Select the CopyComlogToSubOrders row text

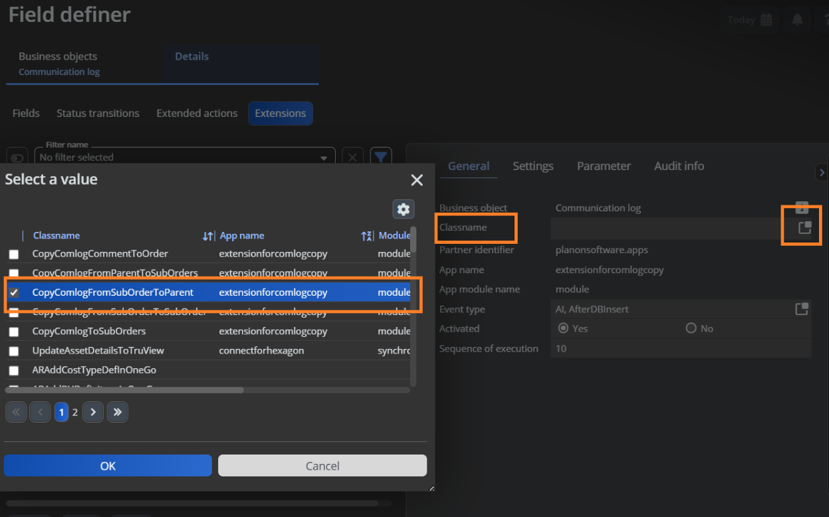click(x=89, y=331)
